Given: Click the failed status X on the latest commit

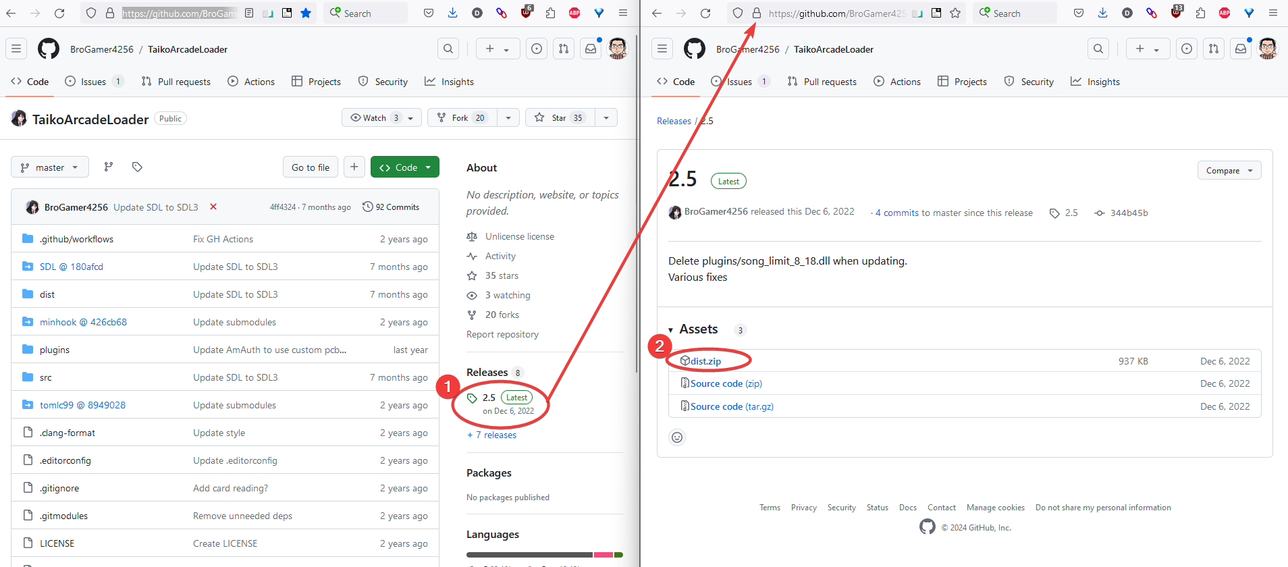Looking at the screenshot, I should coord(213,207).
